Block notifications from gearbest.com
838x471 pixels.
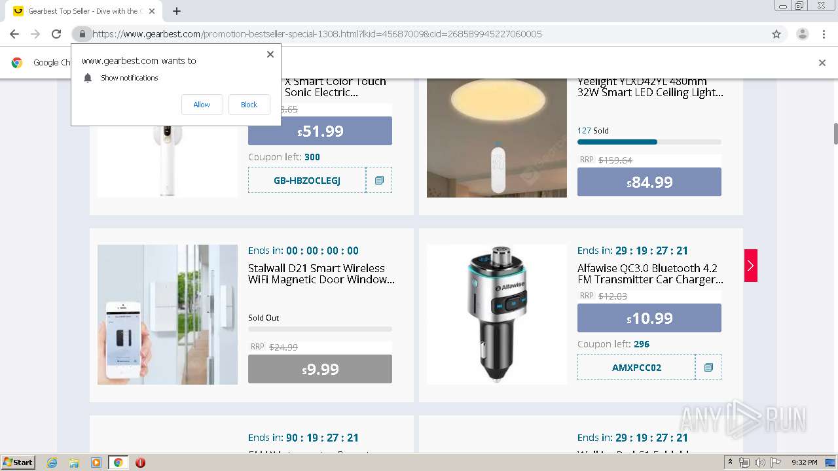[x=249, y=105]
